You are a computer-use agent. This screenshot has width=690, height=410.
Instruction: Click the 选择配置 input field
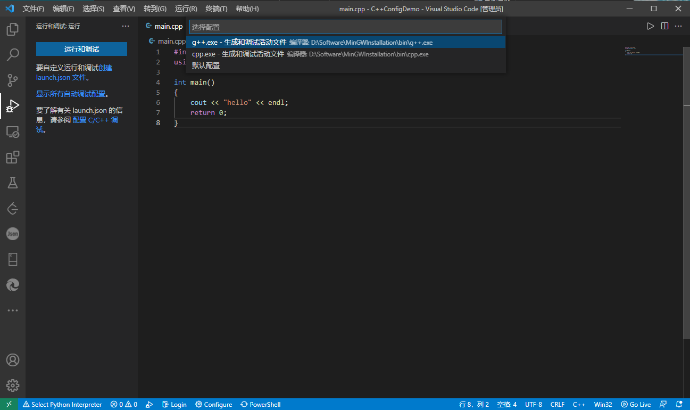[x=345, y=27]
